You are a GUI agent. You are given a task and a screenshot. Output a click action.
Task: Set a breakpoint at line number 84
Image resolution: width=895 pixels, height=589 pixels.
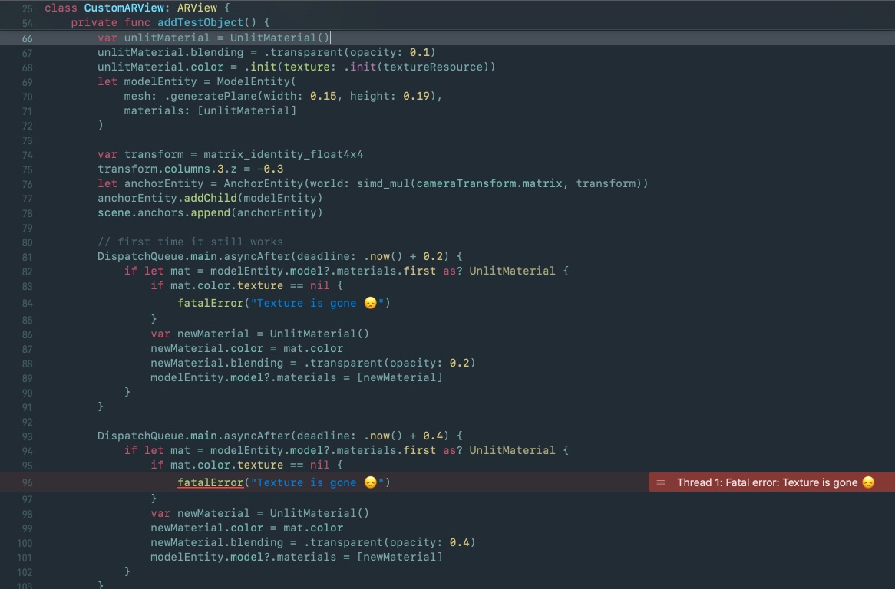pyautogui.click(x=27, y=303)
